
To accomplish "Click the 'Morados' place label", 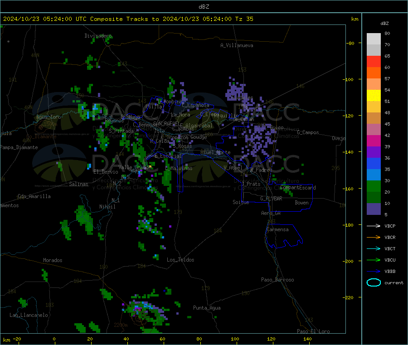I will tap(53, 260).
